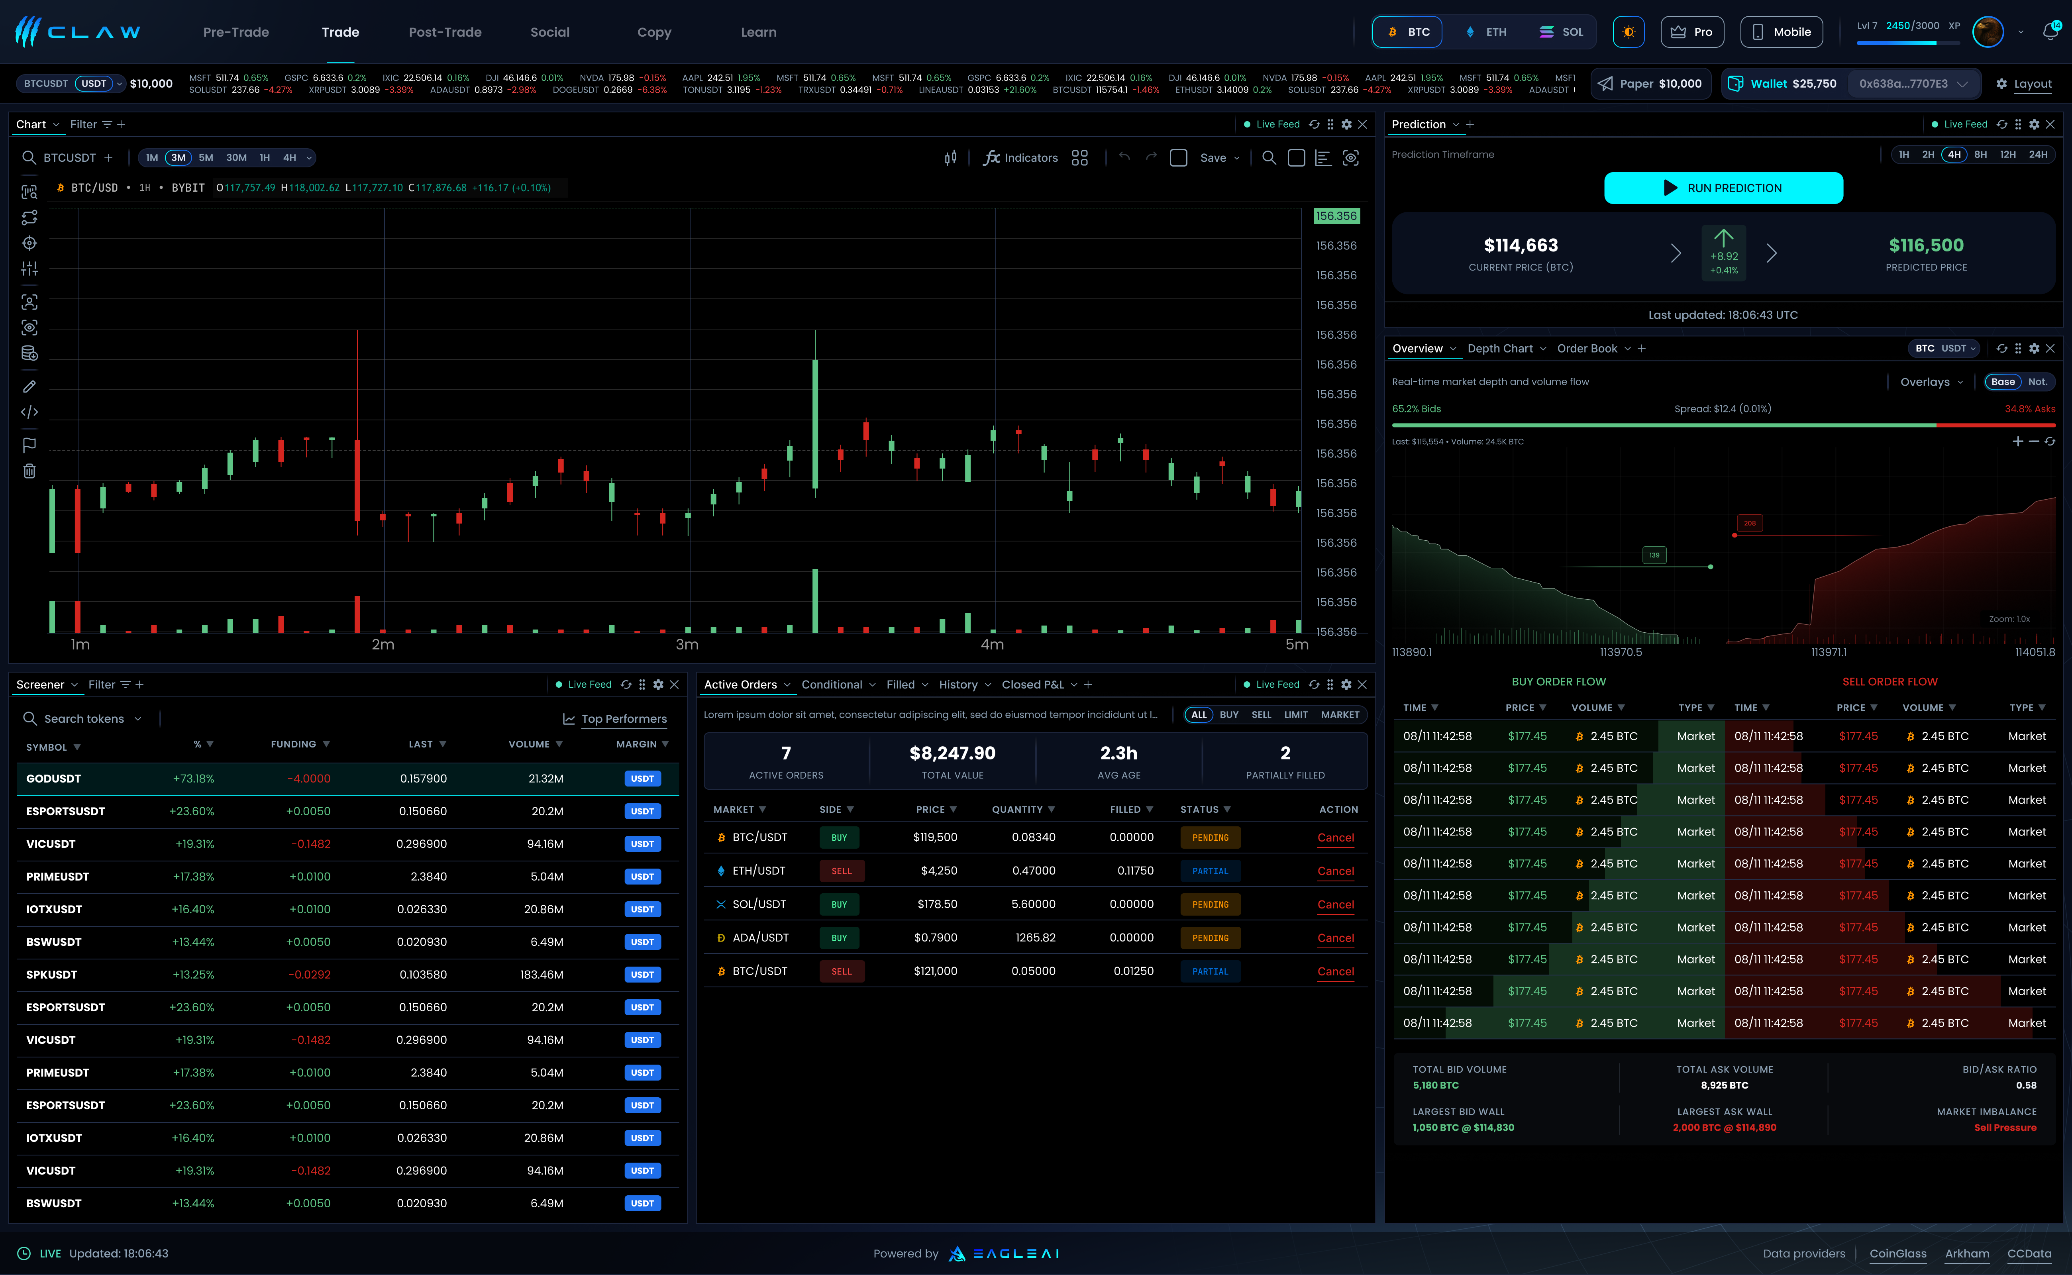Undo the last chart action
Viewport: 2072px width, 1275px height.
coord(1124,157)
